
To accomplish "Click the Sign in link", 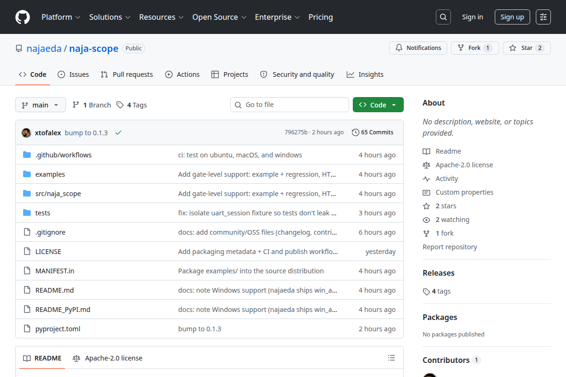I will pyautogui.click(x=473, y=17).
